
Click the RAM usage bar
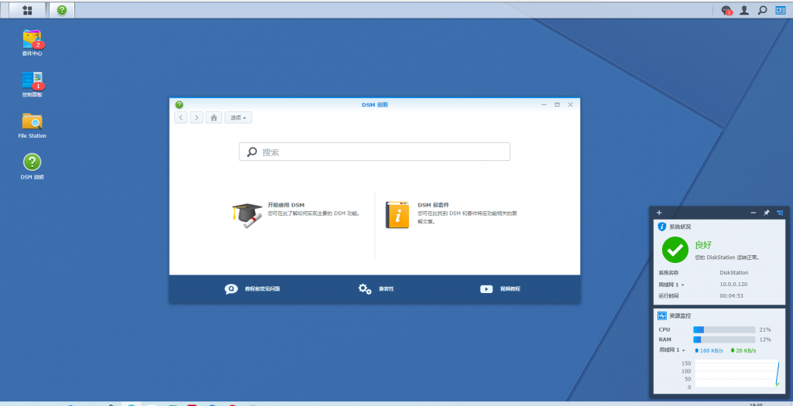(724, 339)
